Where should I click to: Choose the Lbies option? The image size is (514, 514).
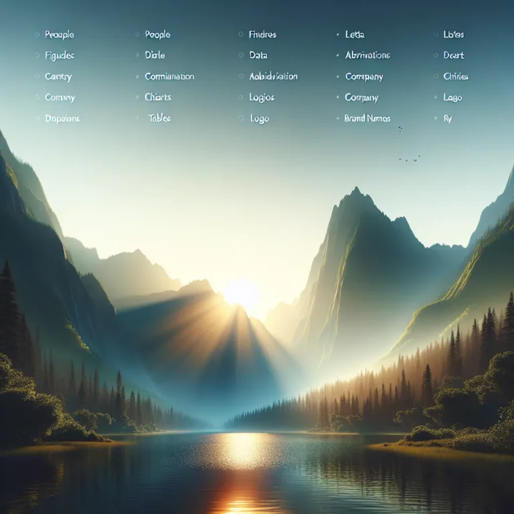[453, 34]
